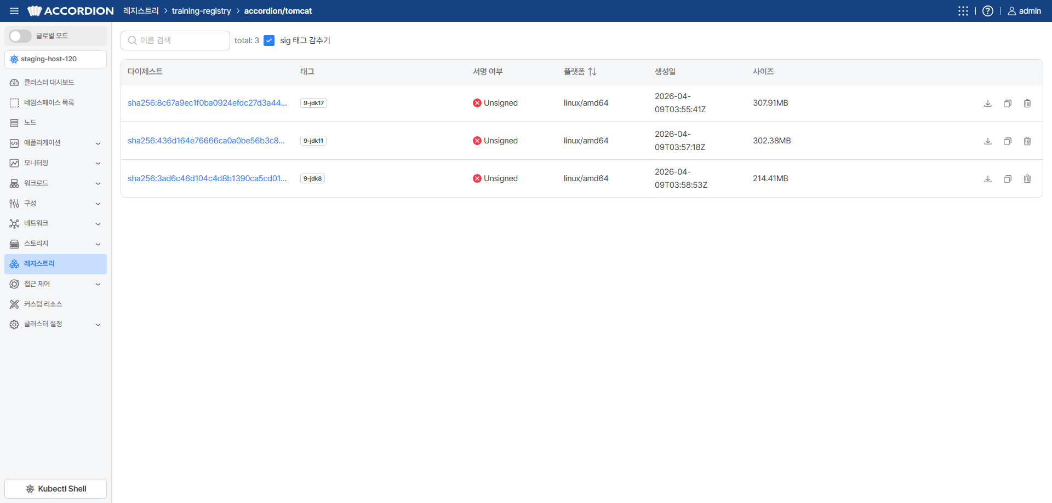Viewport: 1052px width, 503px height.
Task: Go to training-registry breadcrumb
Action: coord(201,11)
